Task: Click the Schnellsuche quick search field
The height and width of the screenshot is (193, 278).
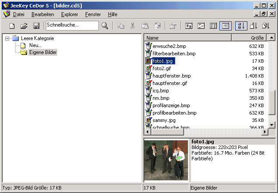Action: 72,26
